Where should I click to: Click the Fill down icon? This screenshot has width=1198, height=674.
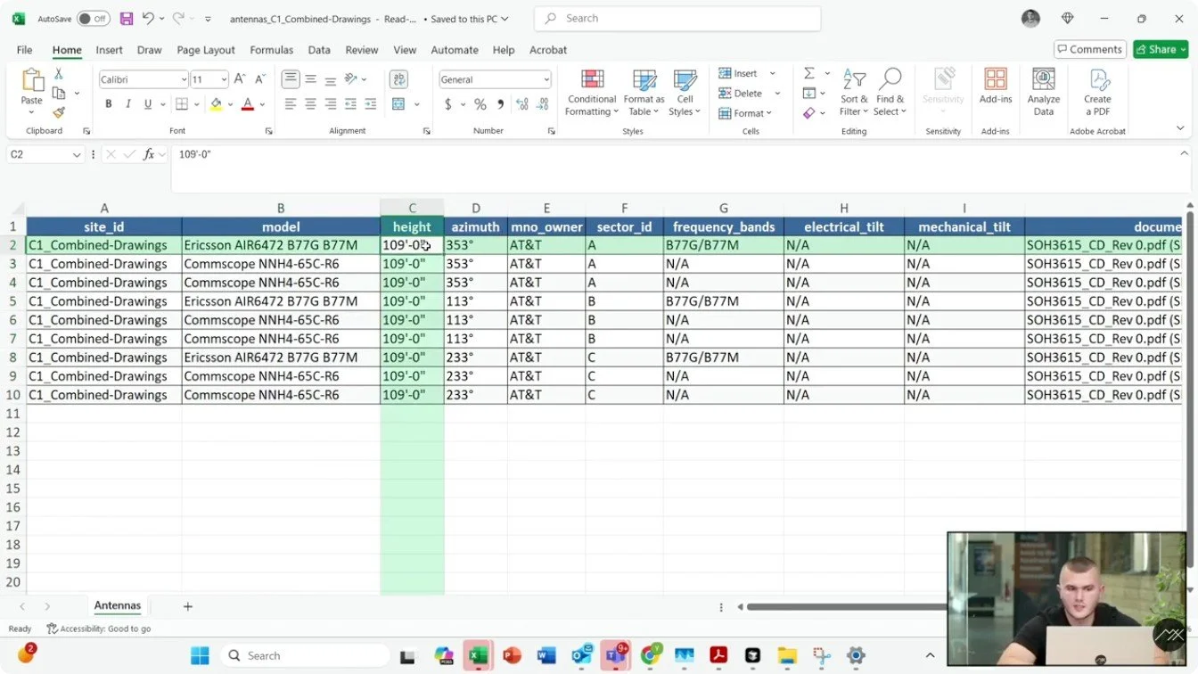809,93
